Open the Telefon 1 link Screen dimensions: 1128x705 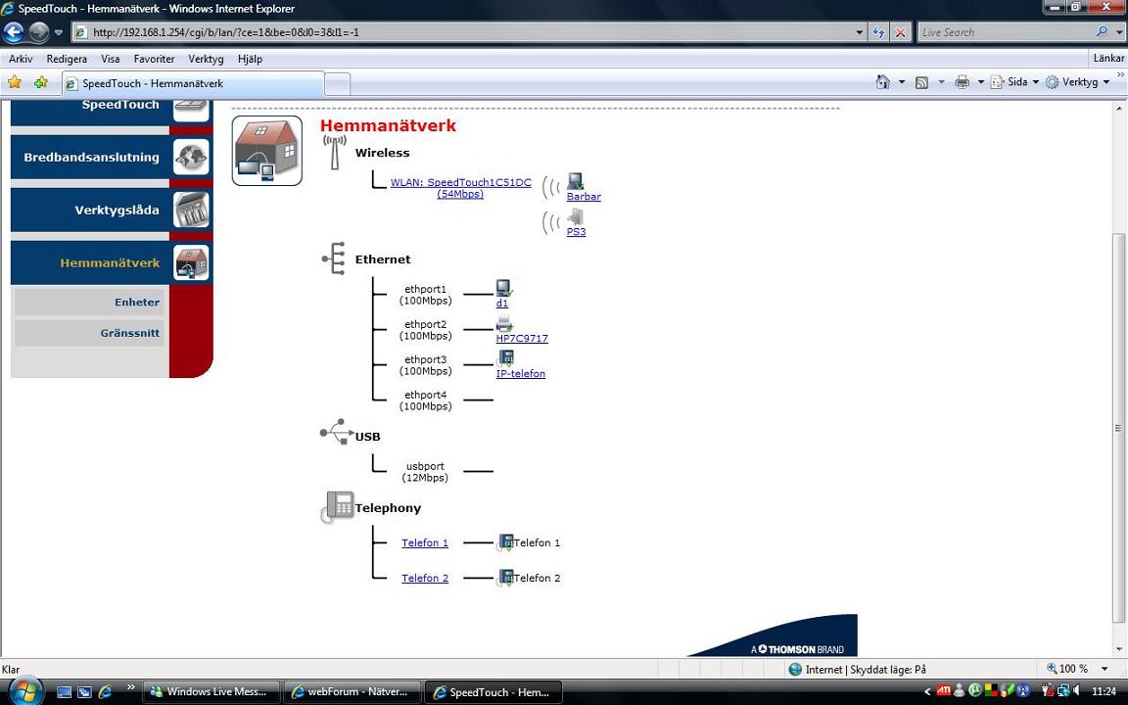(424, 542)
